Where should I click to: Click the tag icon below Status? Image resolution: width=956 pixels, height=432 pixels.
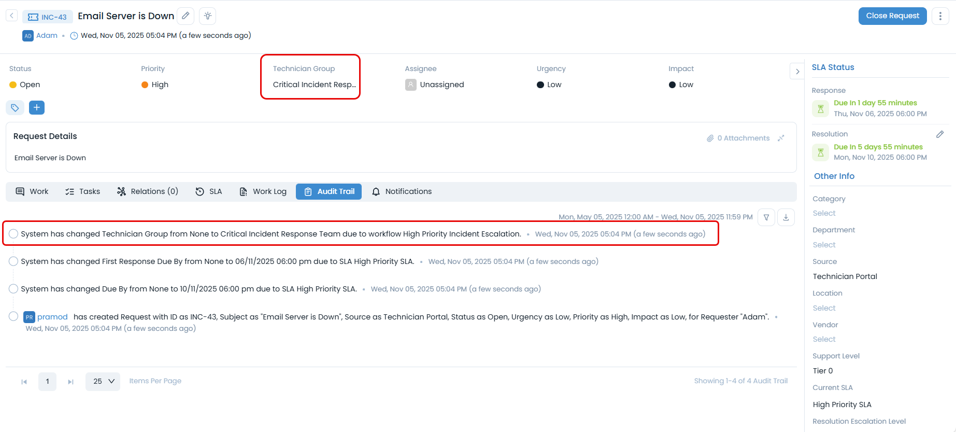[x=15, y=108]
